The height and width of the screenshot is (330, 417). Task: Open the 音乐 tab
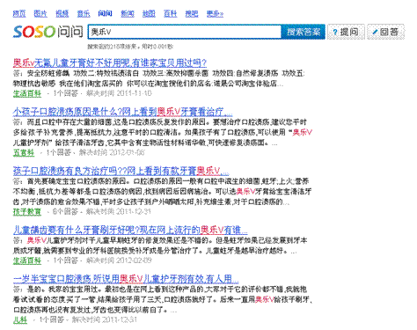coord(84,13)
